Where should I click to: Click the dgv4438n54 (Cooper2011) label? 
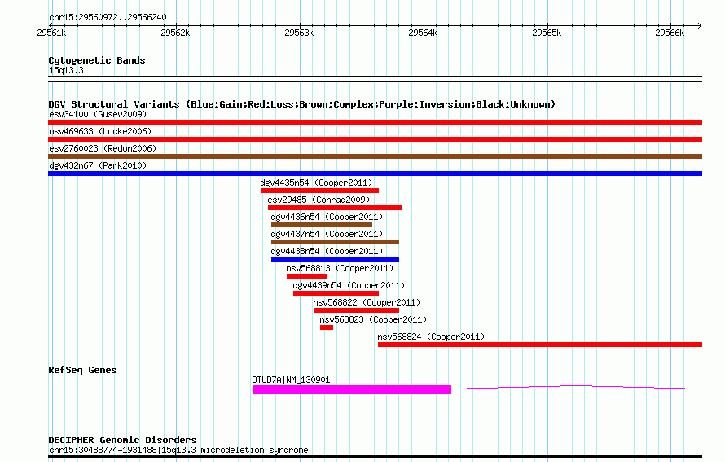[327, 251]
